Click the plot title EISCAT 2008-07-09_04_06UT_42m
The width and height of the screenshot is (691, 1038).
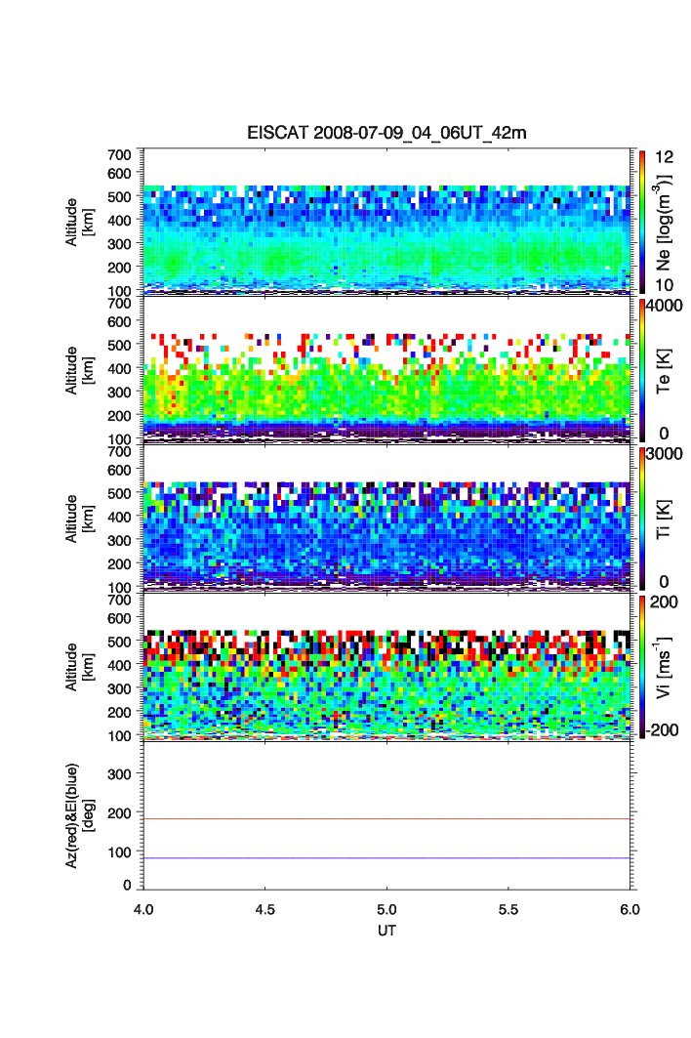pos(386,133)
